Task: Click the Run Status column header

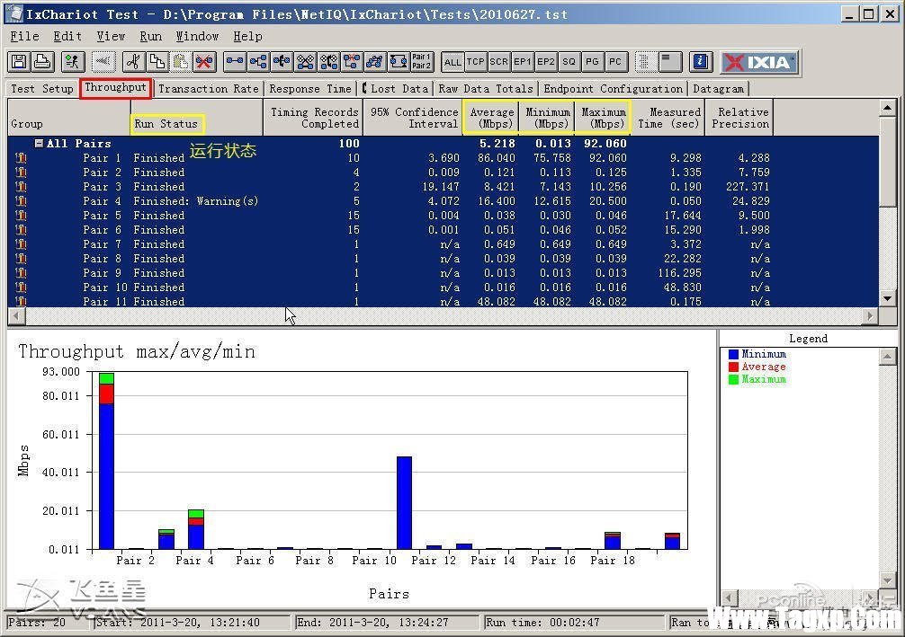Action: (x=166, y=124)
